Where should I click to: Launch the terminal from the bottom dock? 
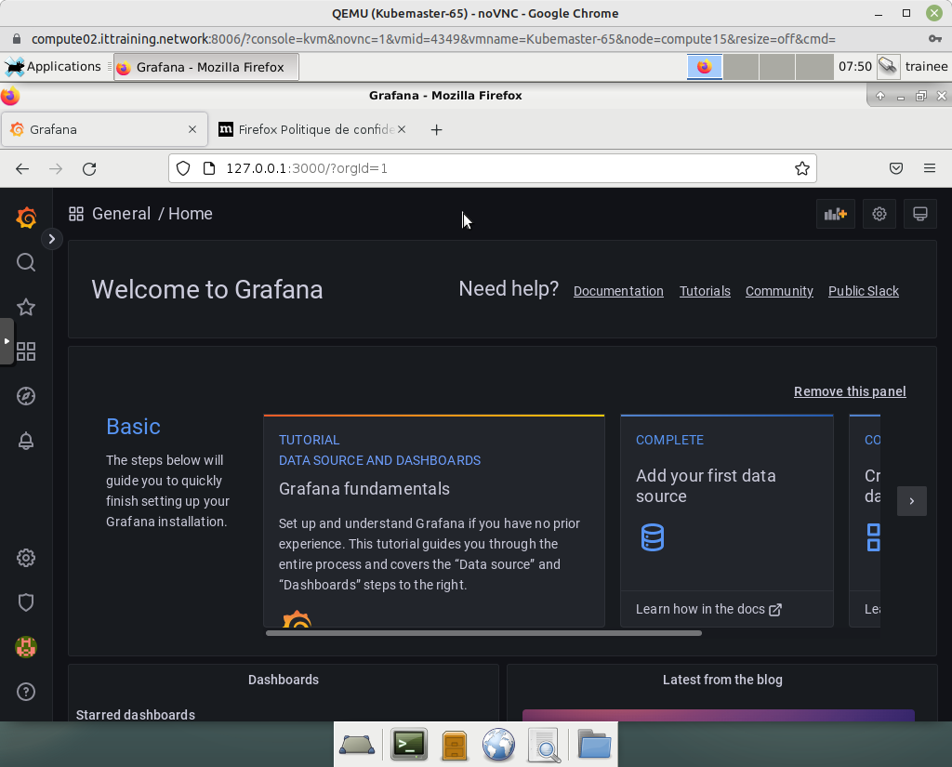(x=408, y=745)
